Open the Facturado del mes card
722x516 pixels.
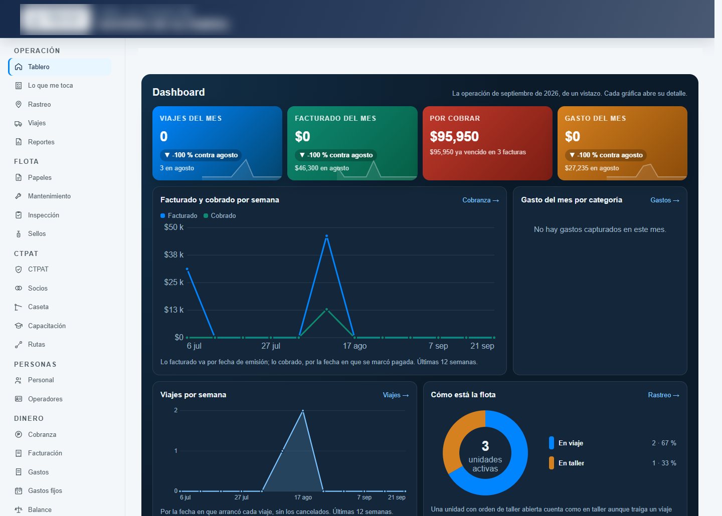352,143
